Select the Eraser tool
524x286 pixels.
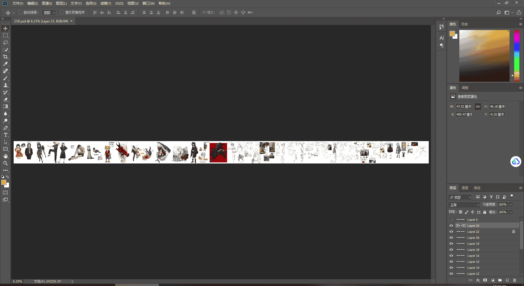pos(5,100)
